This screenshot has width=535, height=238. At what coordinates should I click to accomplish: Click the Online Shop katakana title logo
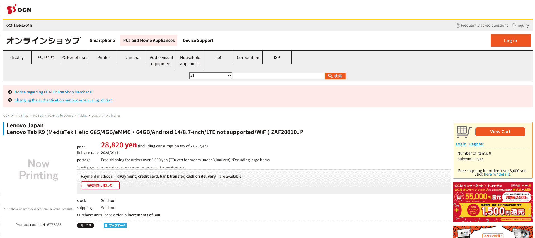click(x=43, y=41)
